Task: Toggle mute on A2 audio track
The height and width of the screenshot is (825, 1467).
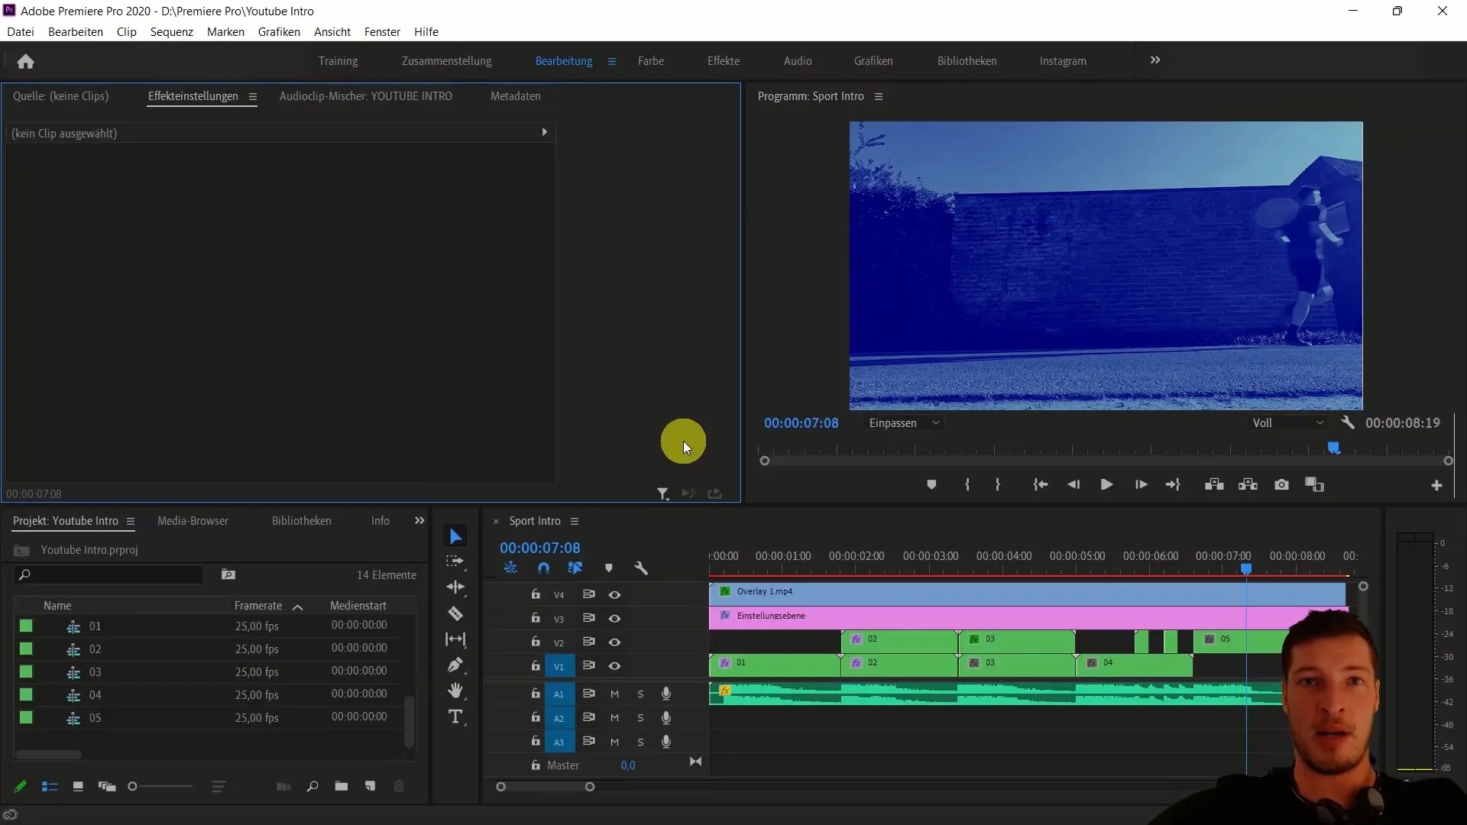Action: (x=614, y=717)
